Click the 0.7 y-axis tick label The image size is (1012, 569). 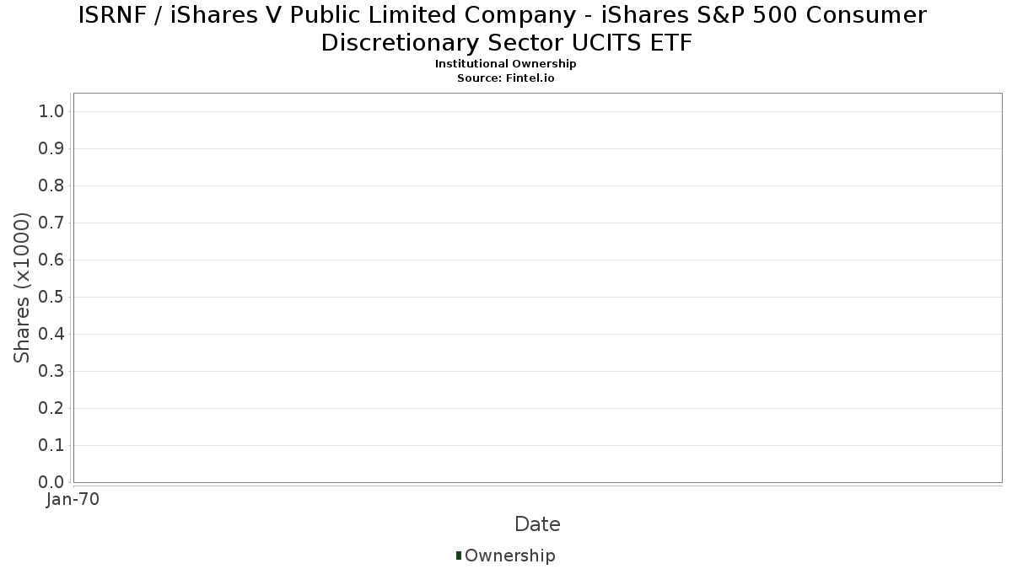pos(52,223)
